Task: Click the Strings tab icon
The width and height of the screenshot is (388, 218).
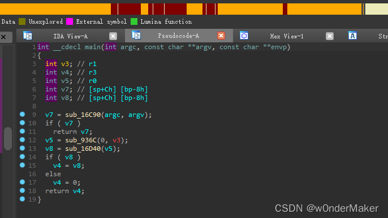Action: (352, 36)
